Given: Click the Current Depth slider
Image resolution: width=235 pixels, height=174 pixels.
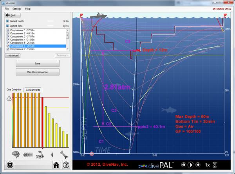Looking at the screenshot, I should point(51,20).
